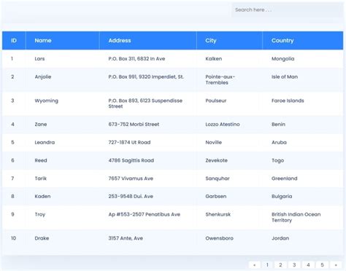This screenshot has height=271, width=346.
Task: Click the city Shenkursk
Action: point(218,214)
